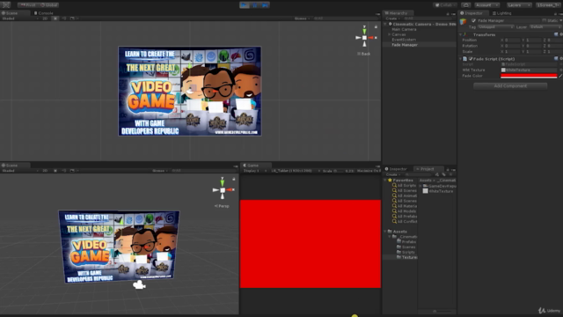563x317 pixels.
Task: Toggle the Fade Manager active checkbox
Action: [473, 21]
